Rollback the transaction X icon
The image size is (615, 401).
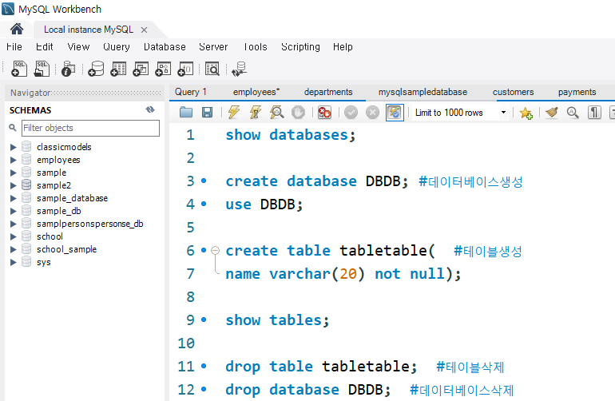[x=372, y=113]
